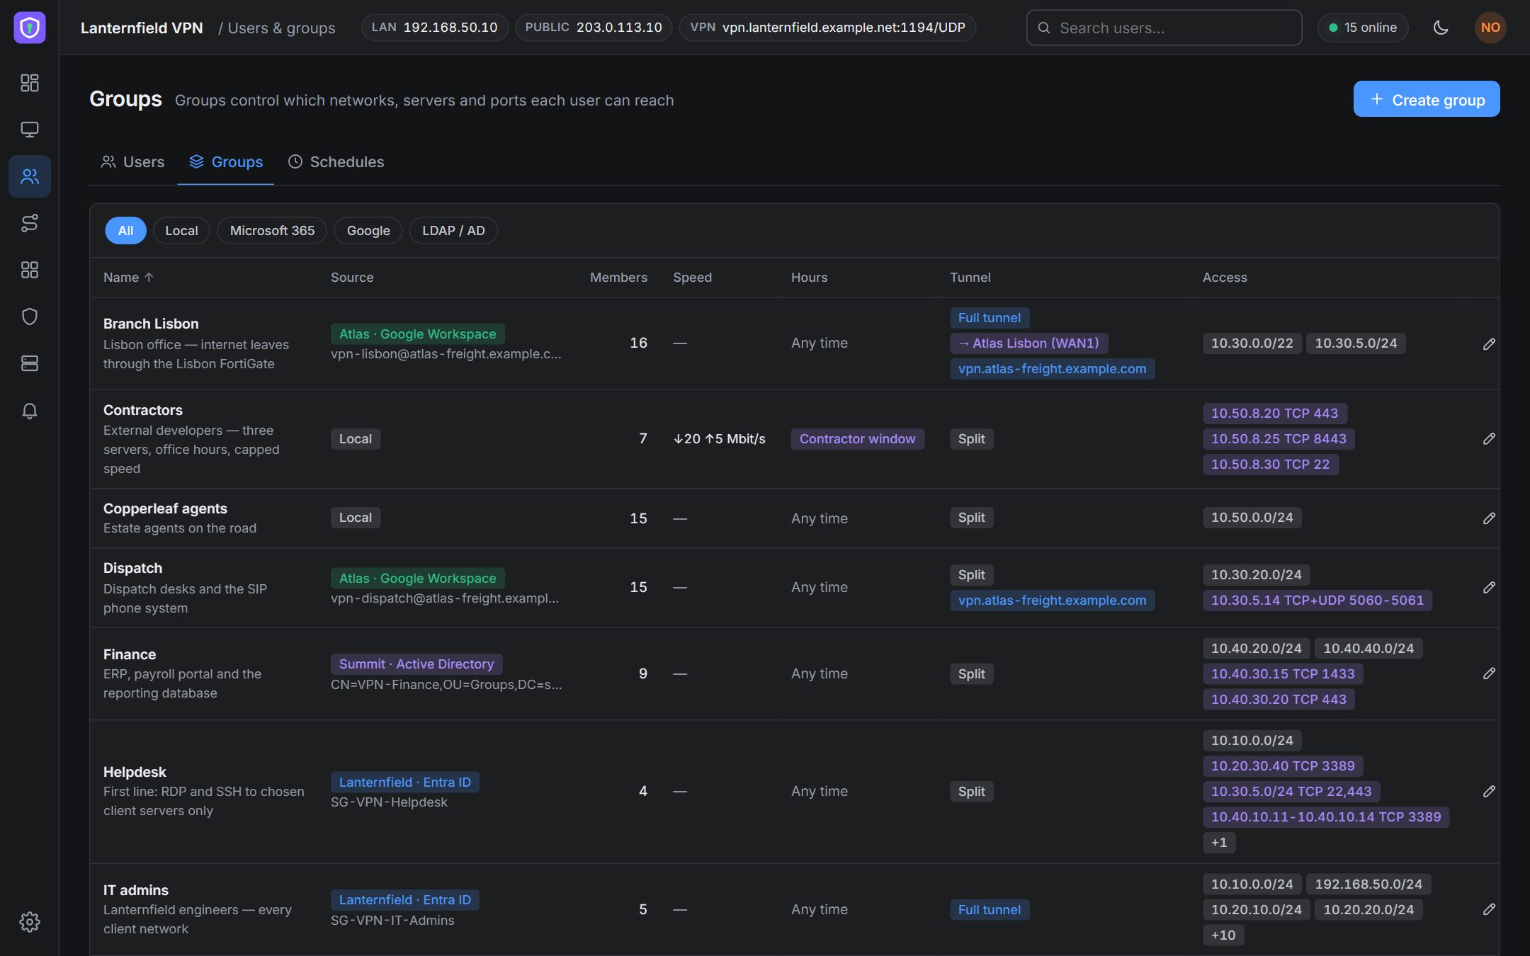Focus the Search users field
Screen dimensions: 1530x956
point(1164,28)
